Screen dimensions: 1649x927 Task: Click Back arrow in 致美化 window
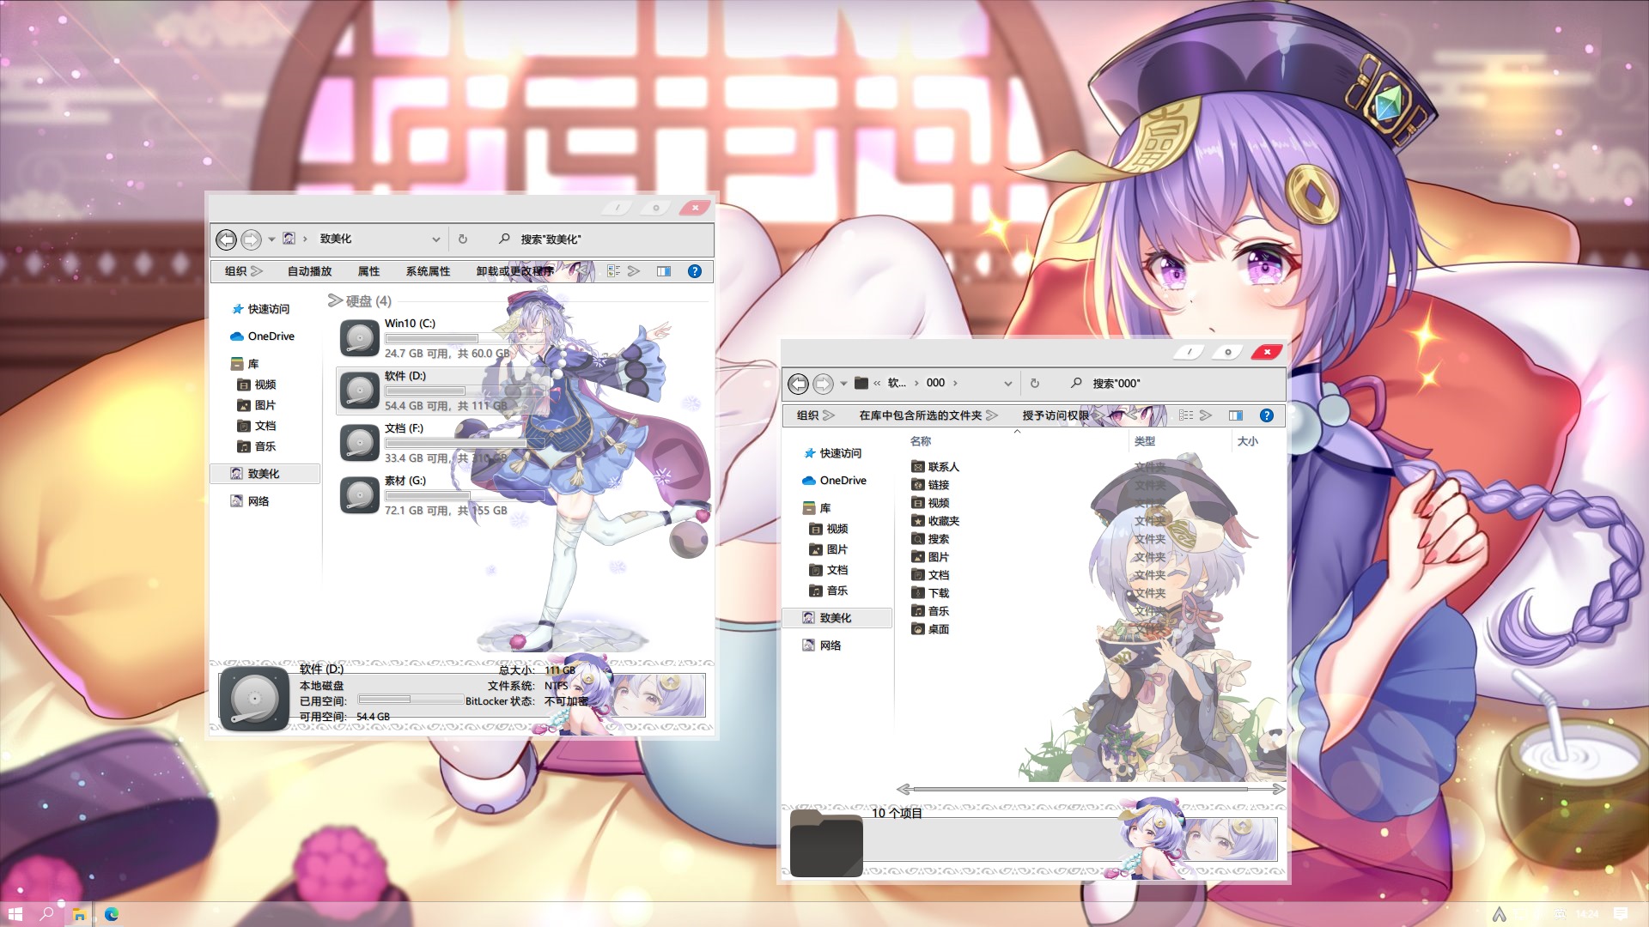[x=226, y=239]
